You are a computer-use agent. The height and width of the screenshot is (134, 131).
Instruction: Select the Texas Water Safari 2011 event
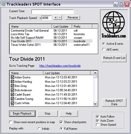pos(51,45)
